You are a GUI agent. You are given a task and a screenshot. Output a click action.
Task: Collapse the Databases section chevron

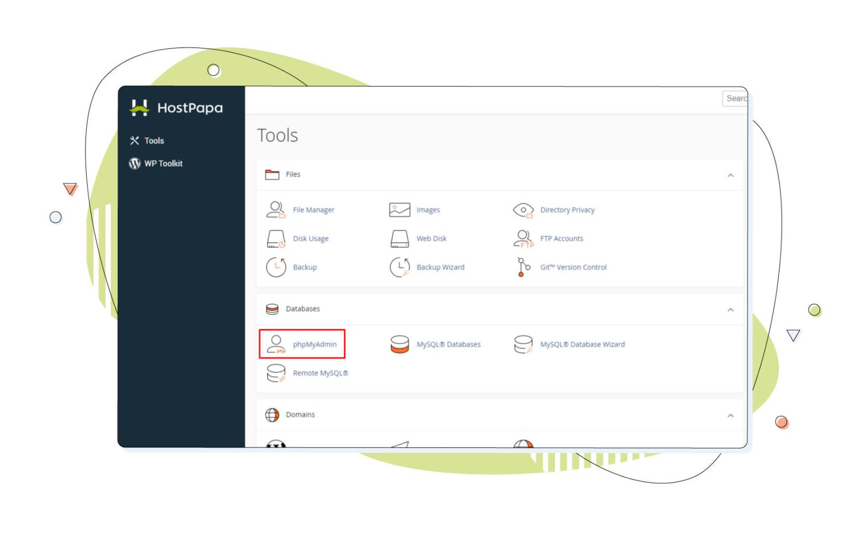click(730, 310)
